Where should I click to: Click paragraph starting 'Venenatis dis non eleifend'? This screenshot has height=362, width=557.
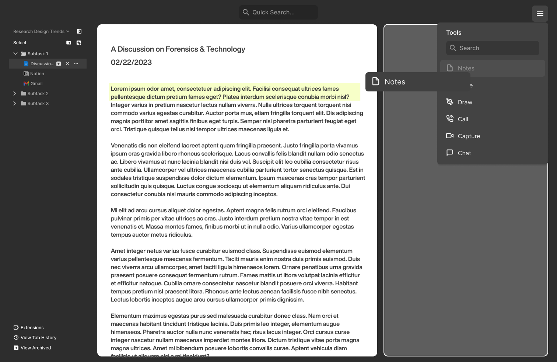pyautogui.click(x=238, y=170)
